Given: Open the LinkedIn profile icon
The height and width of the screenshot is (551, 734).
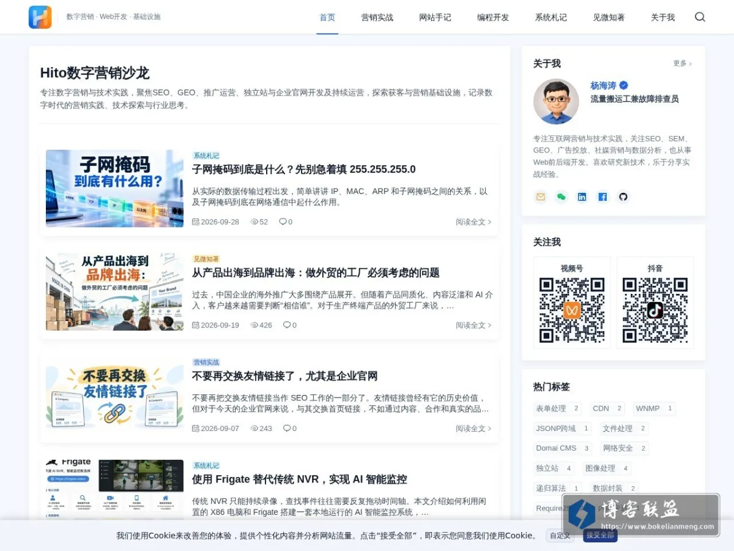Looking at the screenshot, I should (582, 197).
